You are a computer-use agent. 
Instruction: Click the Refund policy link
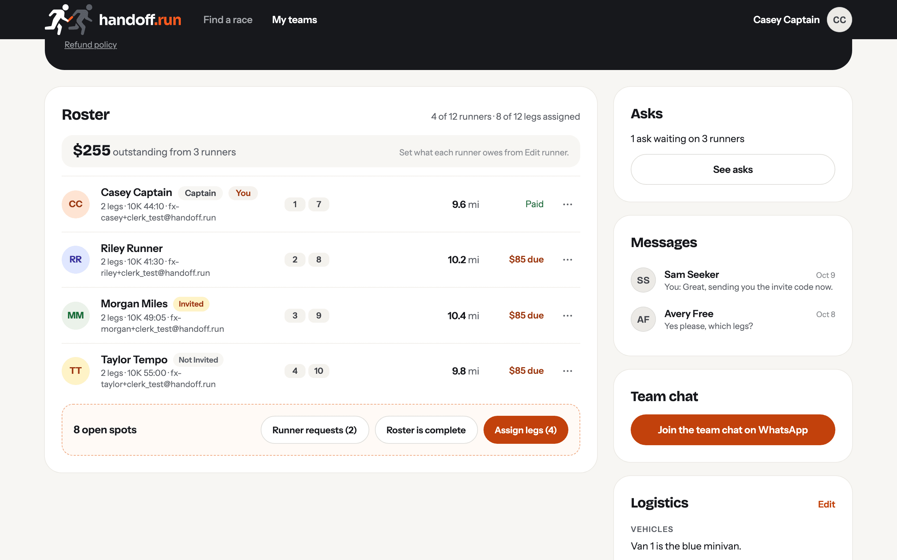[90, 44]
